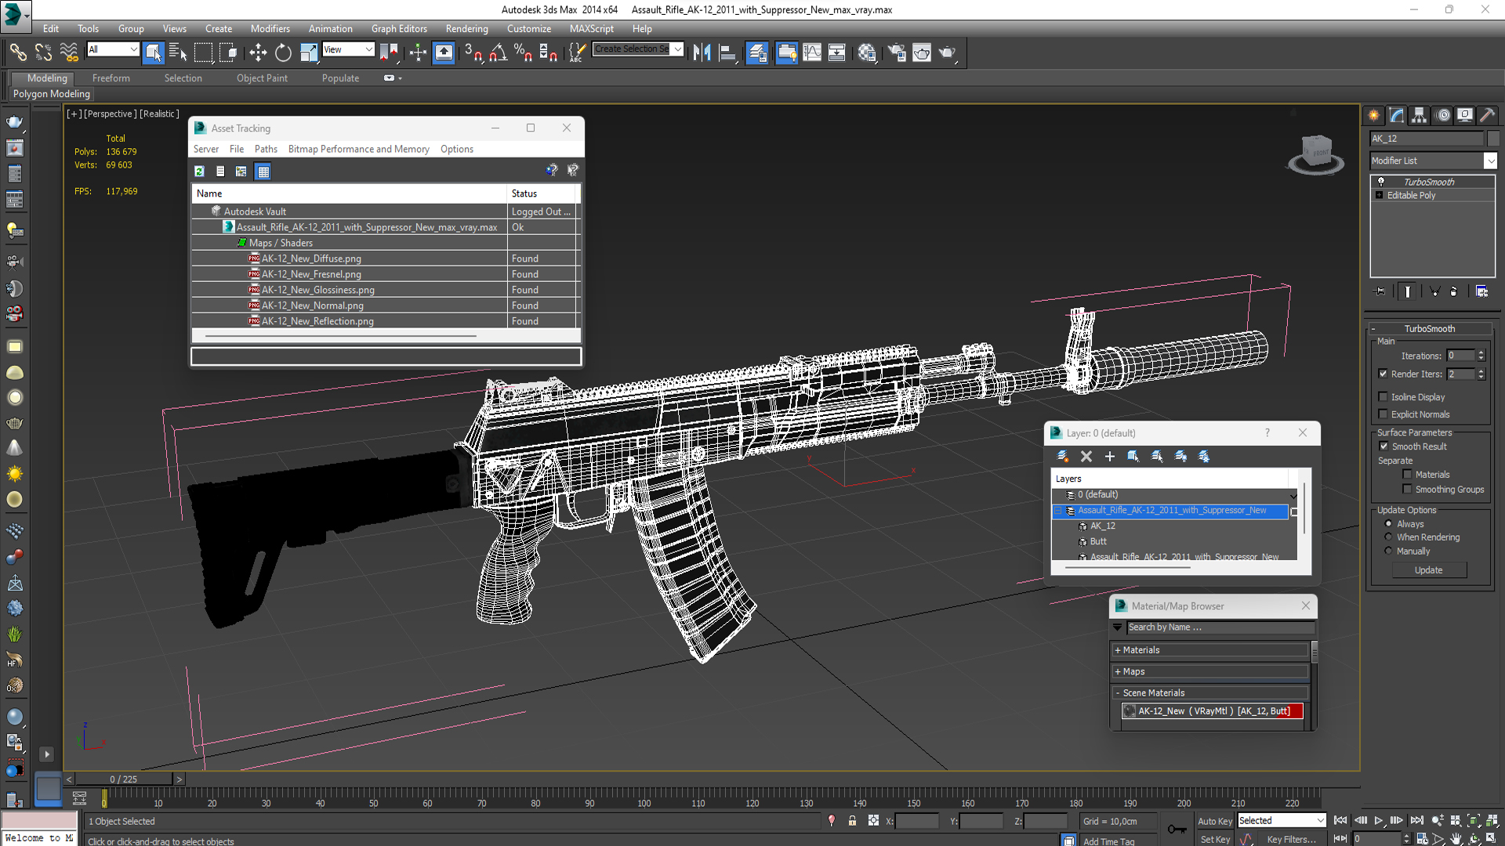Click the Play Animation button

(x=1378, y=820)
